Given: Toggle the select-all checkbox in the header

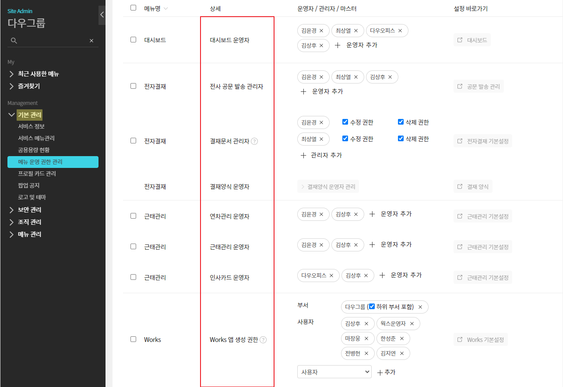Looking at the screenshot, I should pyautogui.click(x=134, y=8).
